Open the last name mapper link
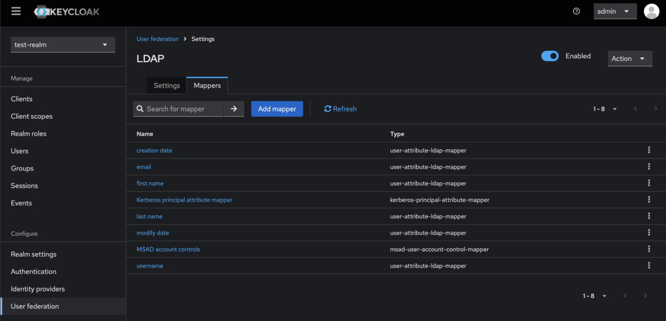The image size is (666, 321). pyautogui.click(x=149, y=216)
